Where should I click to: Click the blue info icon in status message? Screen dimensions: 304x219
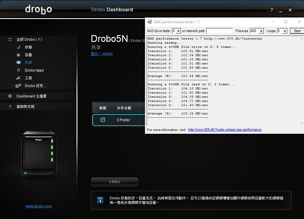click(100, 200)
